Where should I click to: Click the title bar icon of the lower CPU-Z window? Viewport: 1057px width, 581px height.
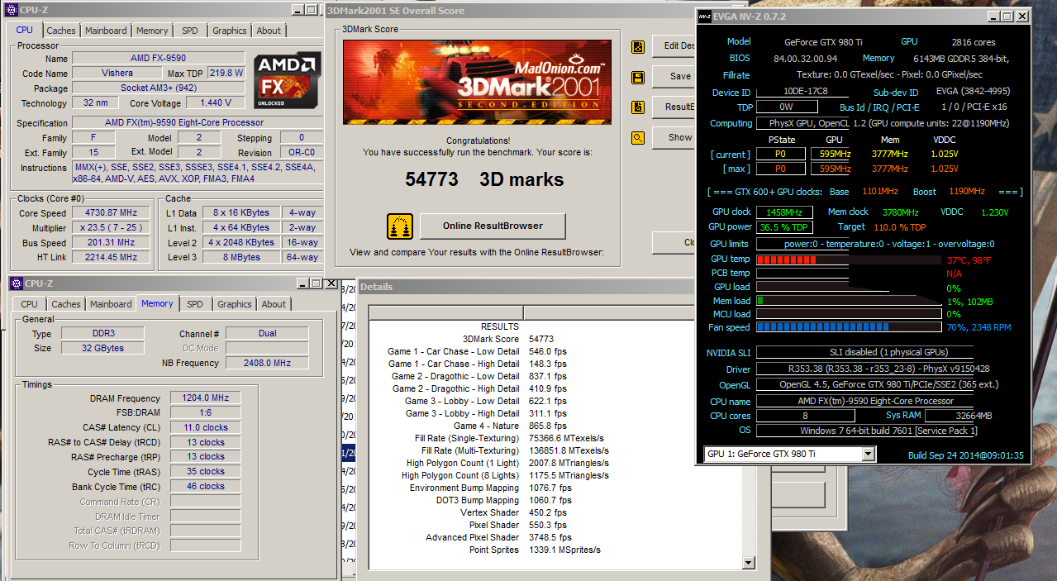pyautogui.click(x=17, y=283)
